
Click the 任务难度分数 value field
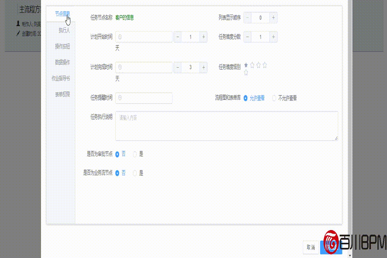click(260, 37)
